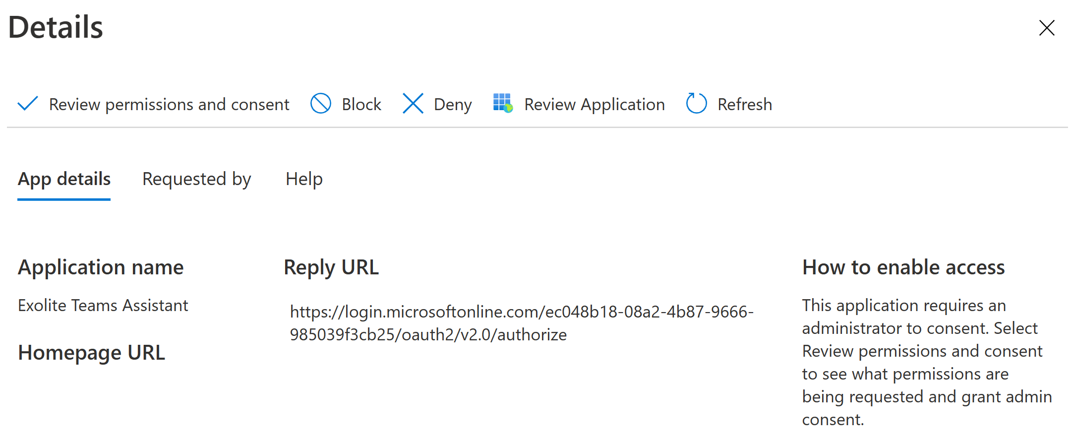Screen dimensions: 1073x447
Task: Go to the Help tab
Action: tap(304, 179)
